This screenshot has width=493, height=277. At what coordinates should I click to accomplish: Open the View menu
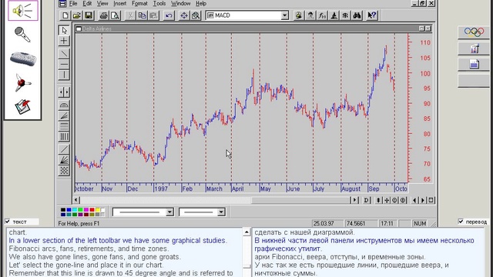click(x=102, y=3)
